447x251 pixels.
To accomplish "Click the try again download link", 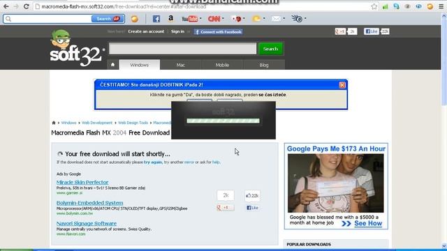I will (x=153, y=162).
